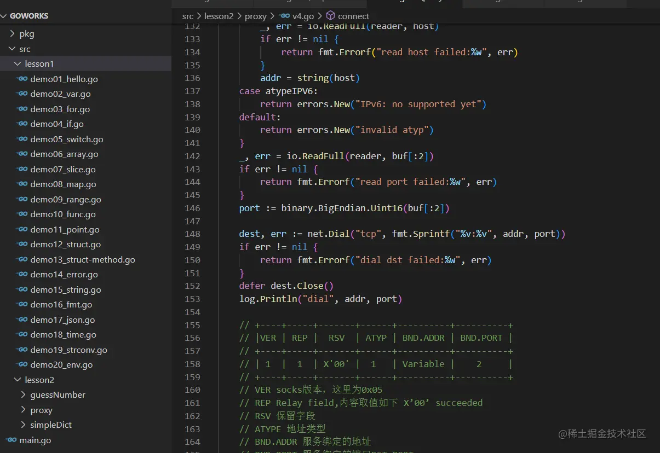Click the Go icon beside demo15_string.go
This screenshot has height=453, width=660.
pyautogui.click(x=22, y=289)
